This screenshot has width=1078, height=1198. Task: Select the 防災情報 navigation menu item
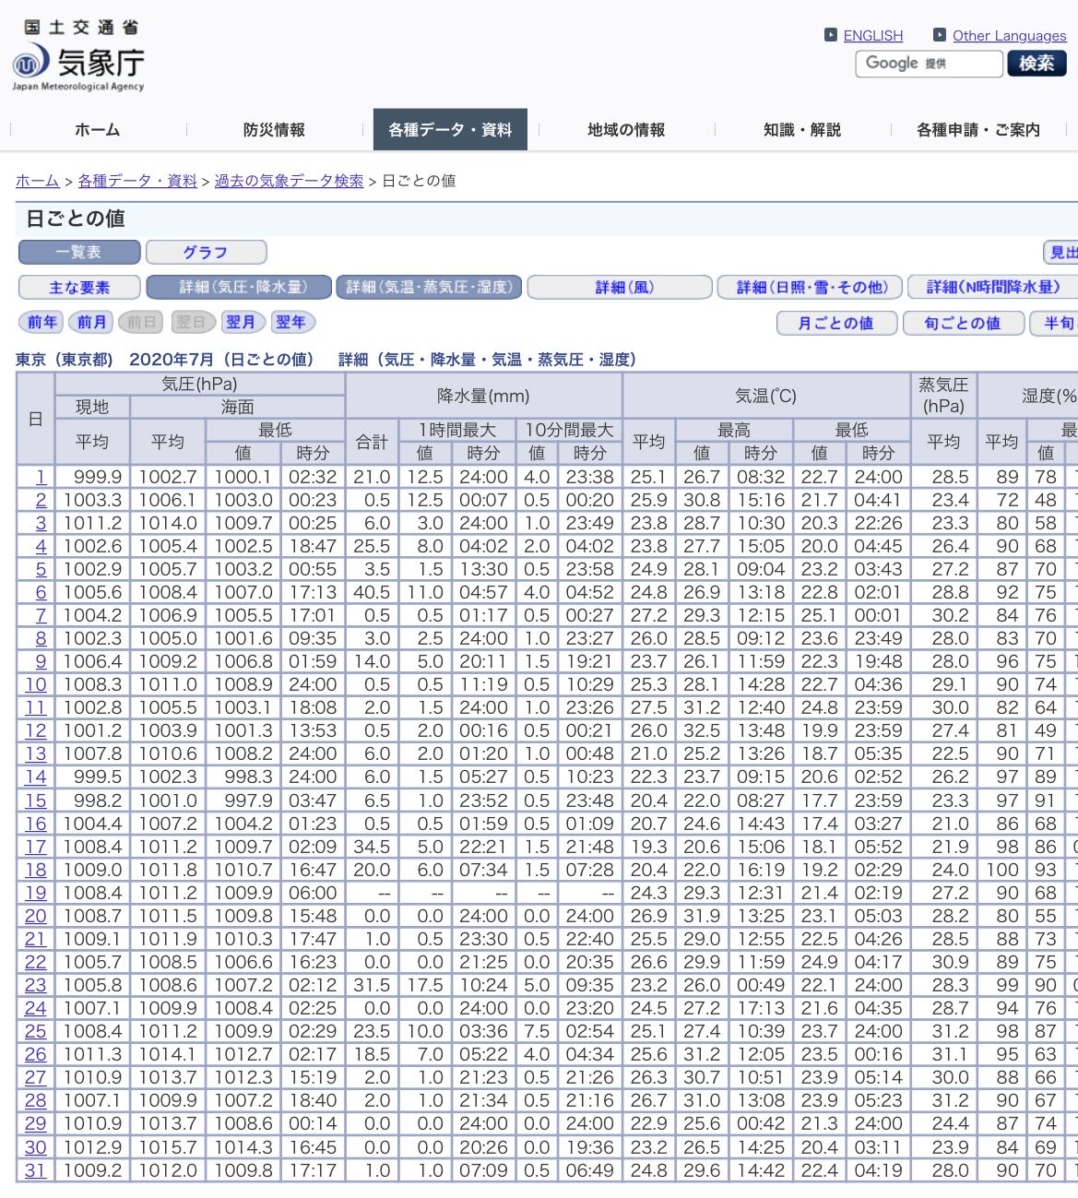point(274,130)
